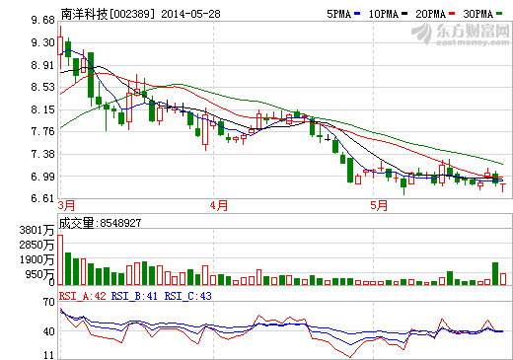Click the date 2014-05-28 in title
513x360 pixels.
(190, 14)
